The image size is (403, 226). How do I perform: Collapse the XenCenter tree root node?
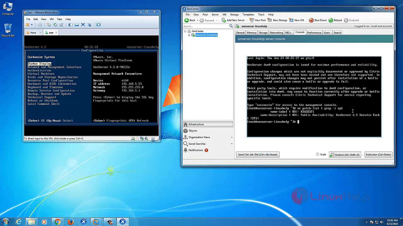click(x=185, y=31)
